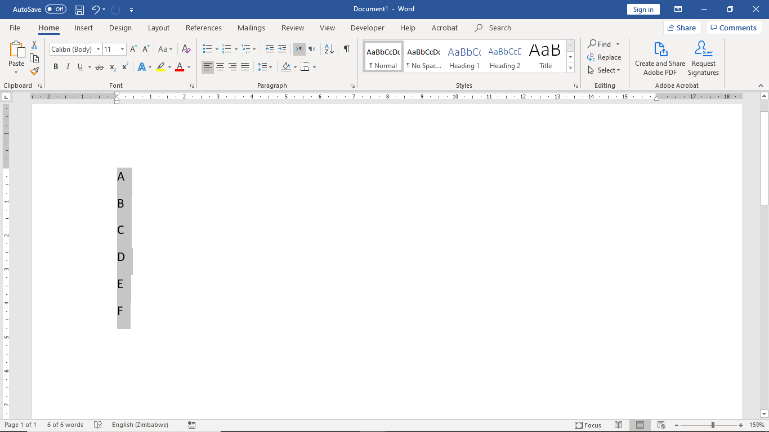Switch to Web Layout view in status bar
Image resolution: width=769 pixels, height=432 pixels.
click(661, 425)
